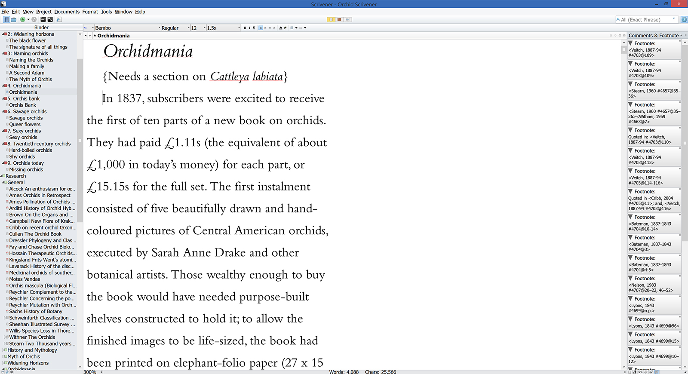Select 'Hard-boiled orchids' in Binder
The width and height of the screenshot is (688, 374).
click(31, 150)
